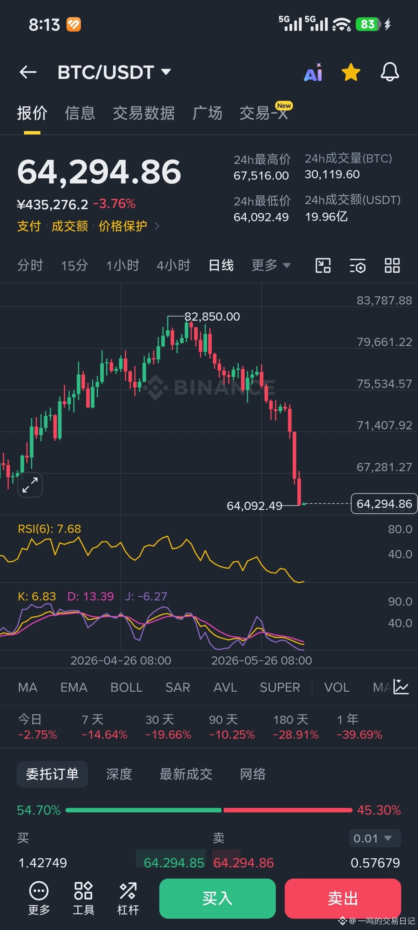
Task: Switch to the 信息 tab
Action: point(80,113)
